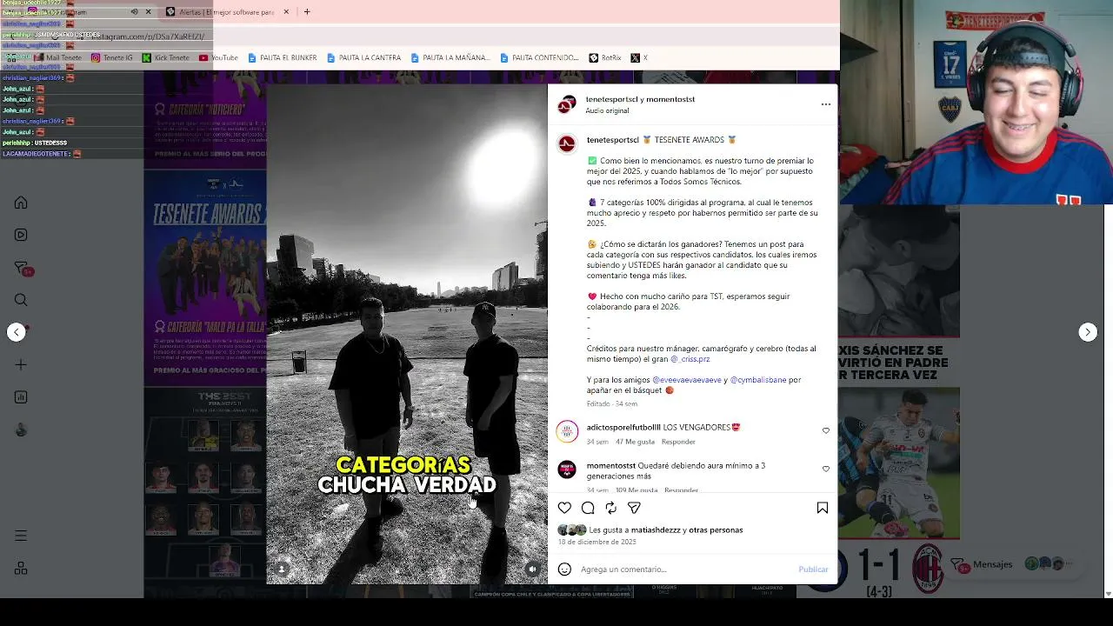Viewport: 1113px width, 626px height.
Task: Mute the Instagram browser tab audio
Action: click(x=134, y=12)
